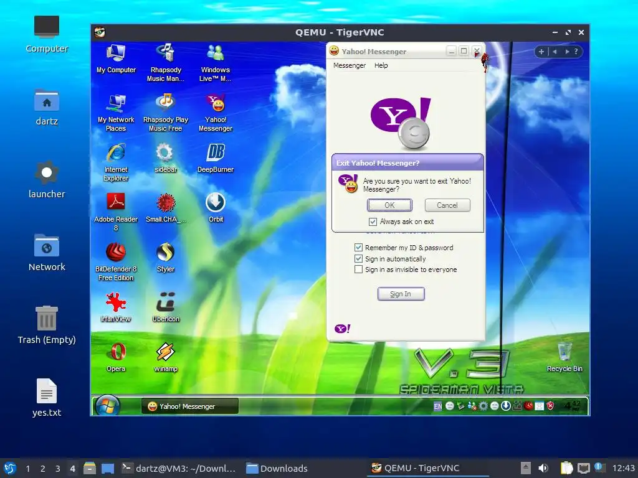Add a gadget with sidebar plus button
638x478 pixels.
point(541,52)
